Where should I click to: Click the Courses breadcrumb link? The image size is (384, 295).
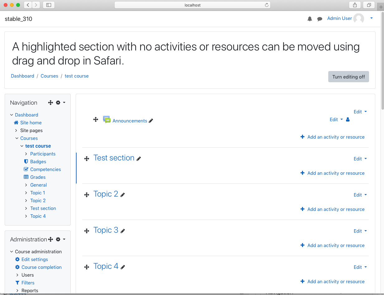49,76
